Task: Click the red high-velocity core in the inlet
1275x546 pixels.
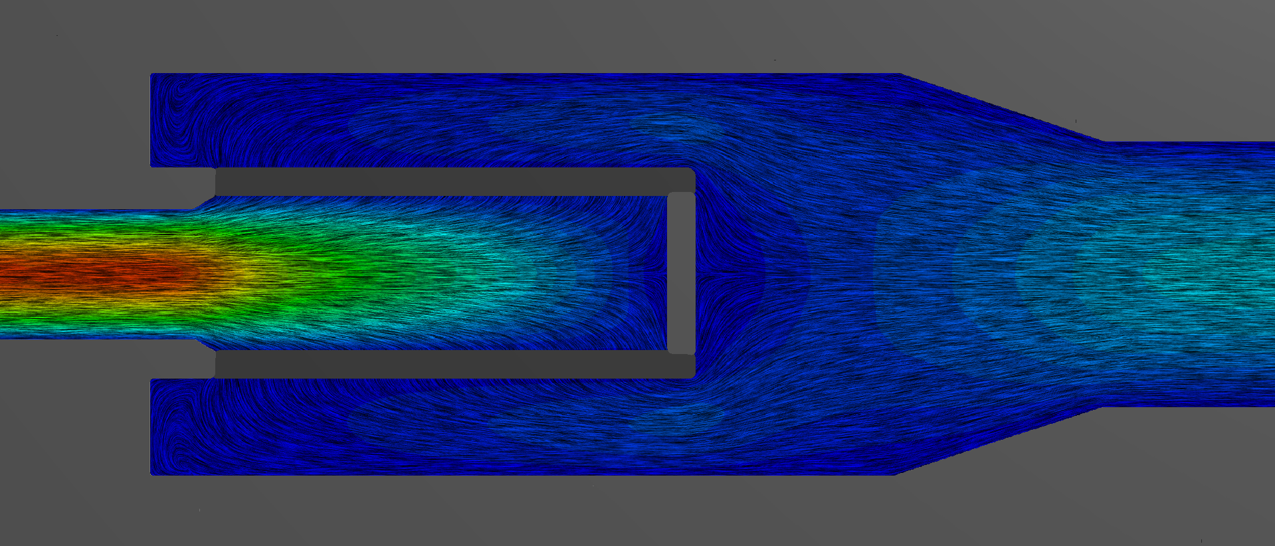Action: pyautogui.click(x=100, y=272)
